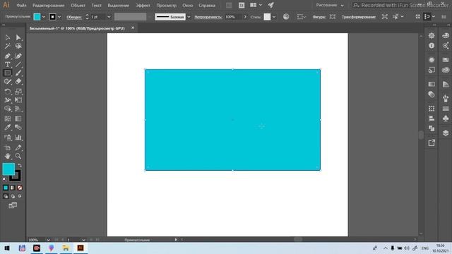Click the stroke weight stepper arrows
This screenshot has width=452, height=254.
click(87, 17)
